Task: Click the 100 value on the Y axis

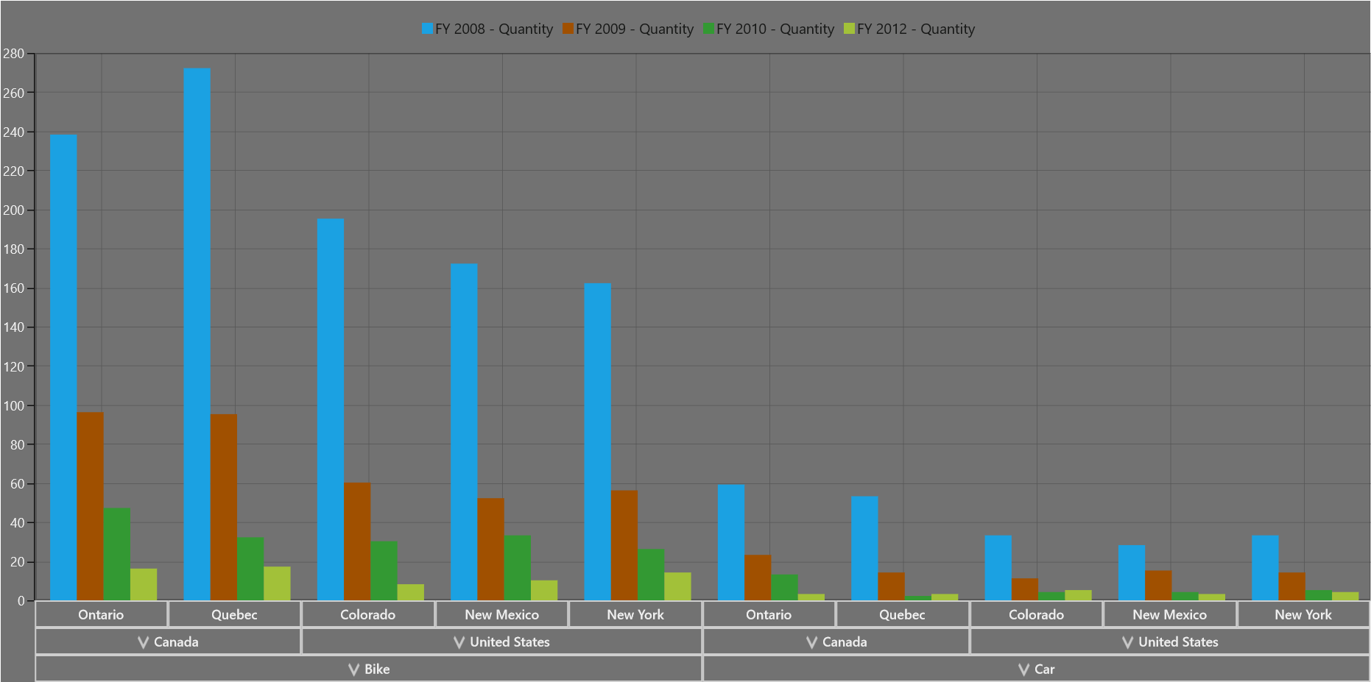Action: (13, 405)
